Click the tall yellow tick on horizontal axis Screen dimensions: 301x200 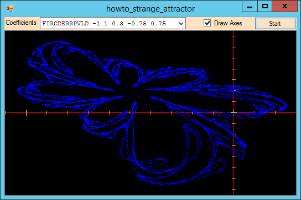point(27,112)
